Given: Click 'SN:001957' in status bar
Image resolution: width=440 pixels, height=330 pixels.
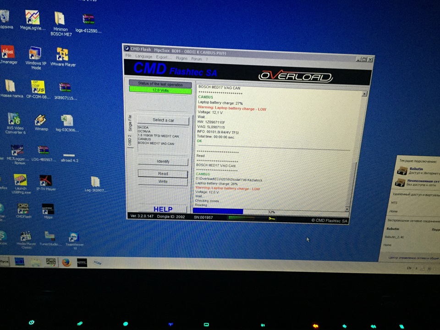Looking at the screenshot, I should 203,217.
